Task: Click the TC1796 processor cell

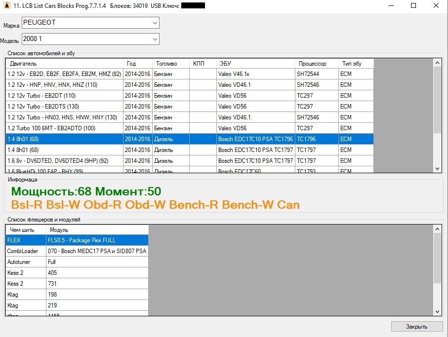Action: coord(317,139)
